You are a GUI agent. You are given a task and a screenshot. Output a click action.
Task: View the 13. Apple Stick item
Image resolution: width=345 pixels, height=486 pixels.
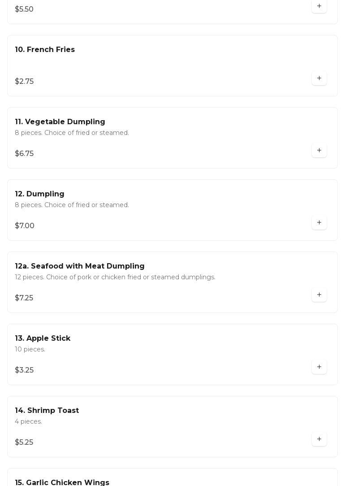tap(43, 338)
